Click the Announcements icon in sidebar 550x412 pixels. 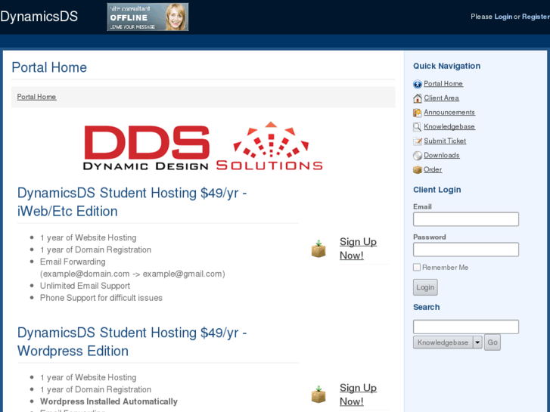pyautogui.click(x=418, y=113)
